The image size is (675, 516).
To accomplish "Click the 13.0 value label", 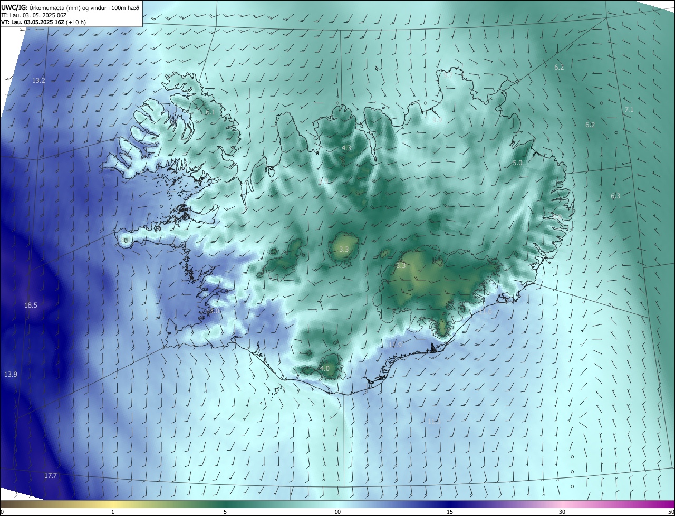I will coord(212,311).
